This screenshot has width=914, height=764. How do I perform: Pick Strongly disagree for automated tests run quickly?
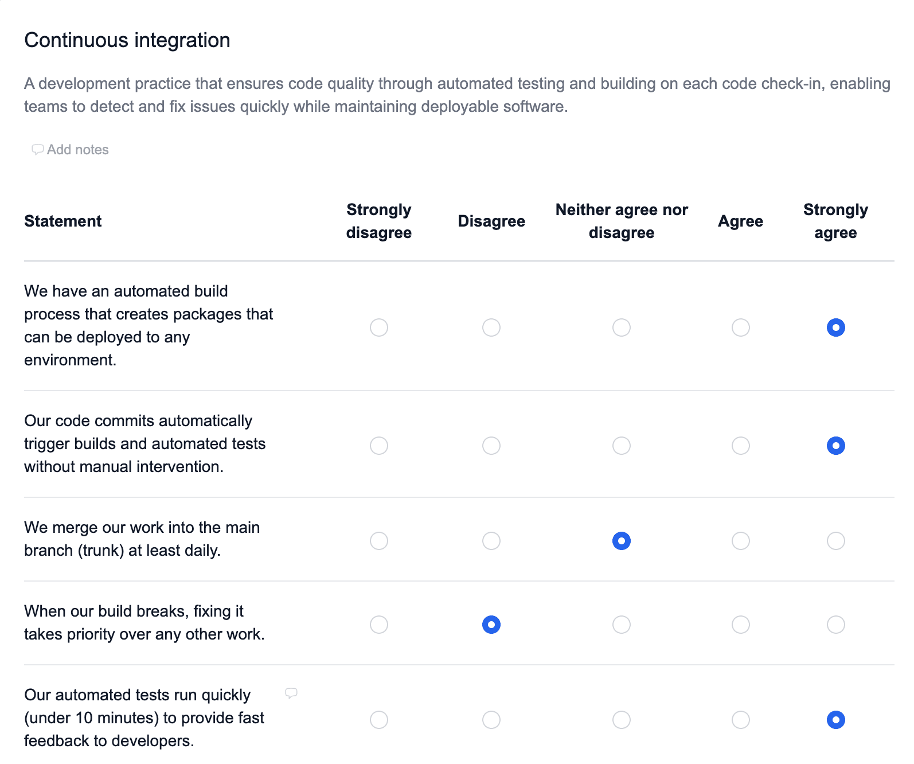click(x=379, y=720)
